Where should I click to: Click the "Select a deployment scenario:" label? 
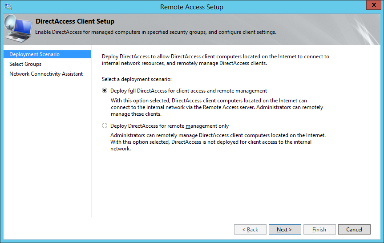[137, 79]
